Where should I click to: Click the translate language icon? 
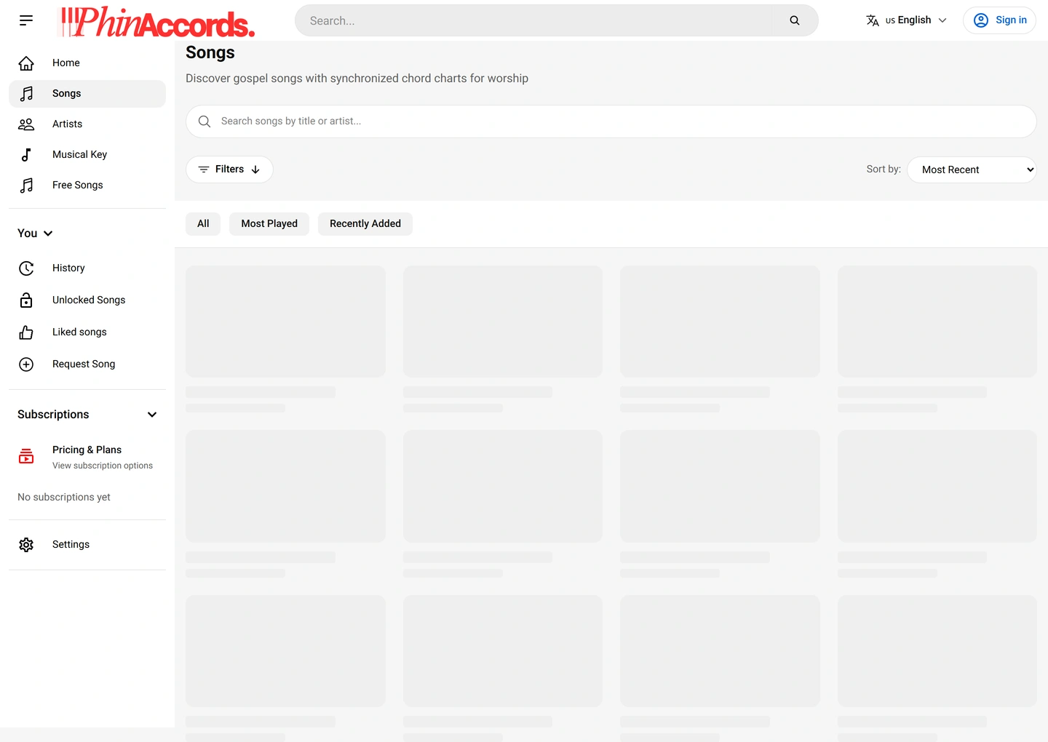[x=873, y=20]
